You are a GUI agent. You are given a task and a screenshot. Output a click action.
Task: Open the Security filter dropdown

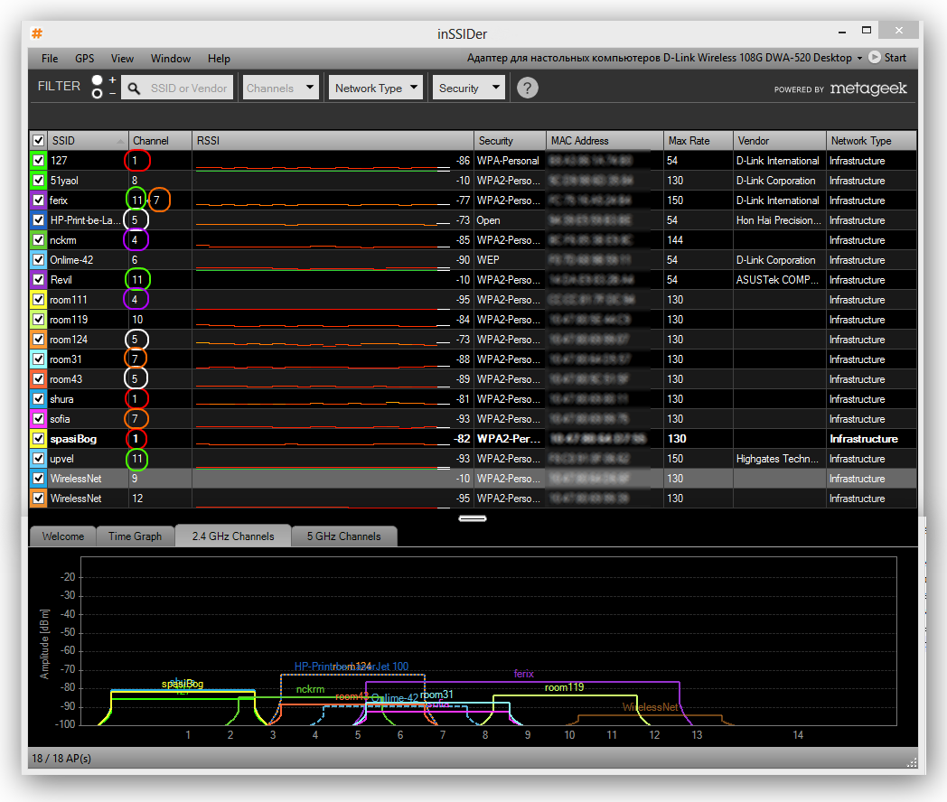[x=469, y=89]
